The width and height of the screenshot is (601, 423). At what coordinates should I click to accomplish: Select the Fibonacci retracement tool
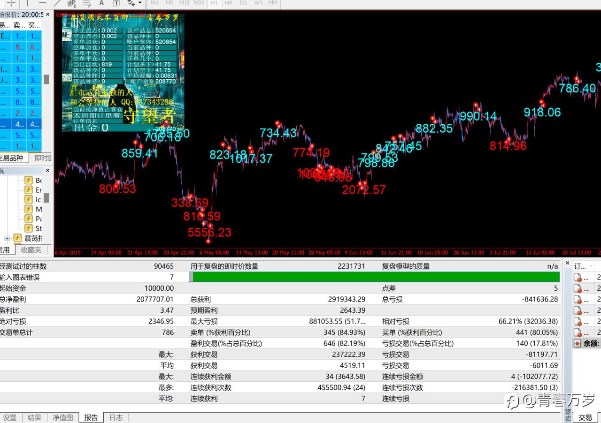pyautogui.click(x=86, y=3)
